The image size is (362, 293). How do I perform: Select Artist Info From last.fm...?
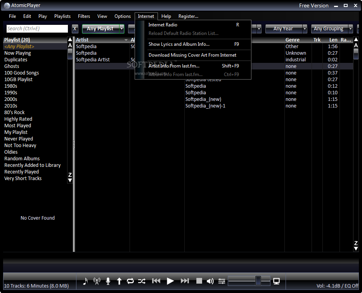tap(194, 66)
